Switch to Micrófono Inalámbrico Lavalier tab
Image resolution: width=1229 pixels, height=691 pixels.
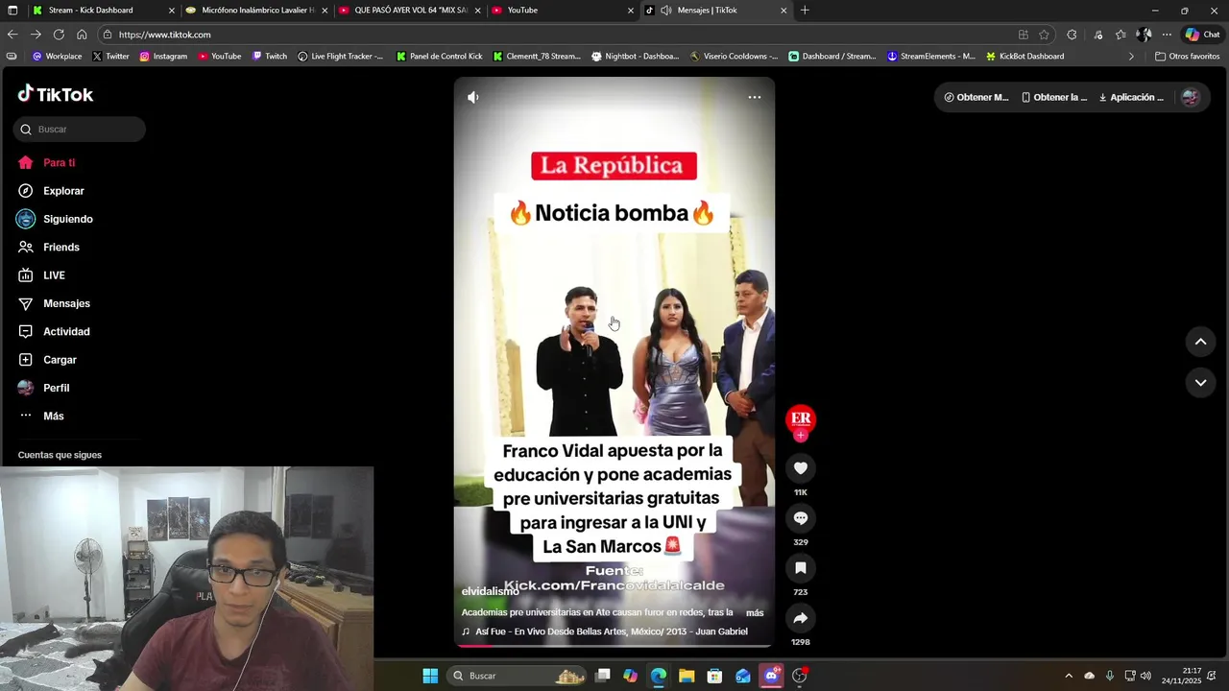(x=257, y=11)
